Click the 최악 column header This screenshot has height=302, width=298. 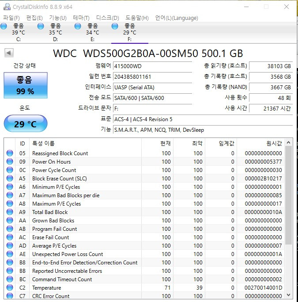pyautogui.click(x=189, y=144)
